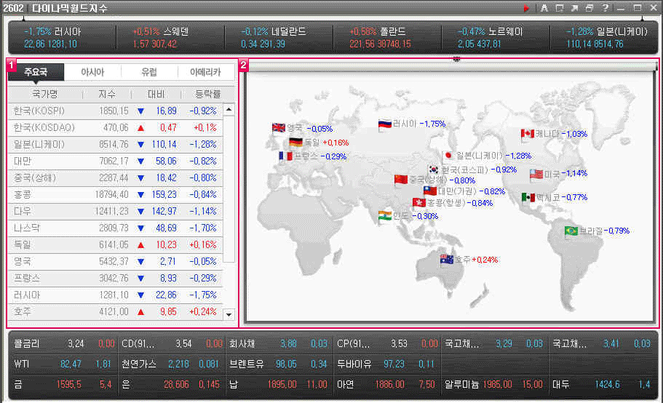Click the Hong Kong flag on the map
663x403 pixels.
pyautogui.click(x=419, y=202)
